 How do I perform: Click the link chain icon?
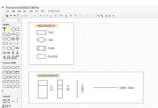114,16
